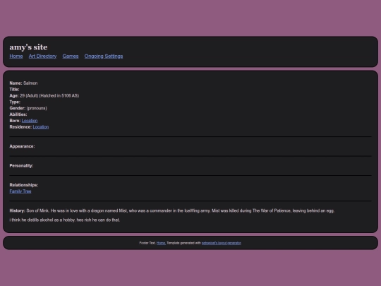381x286 pixels.
Task: Click the "29 (Adult) (Hatched in 5106 AS)" text
Action: (x=49, y=96)
